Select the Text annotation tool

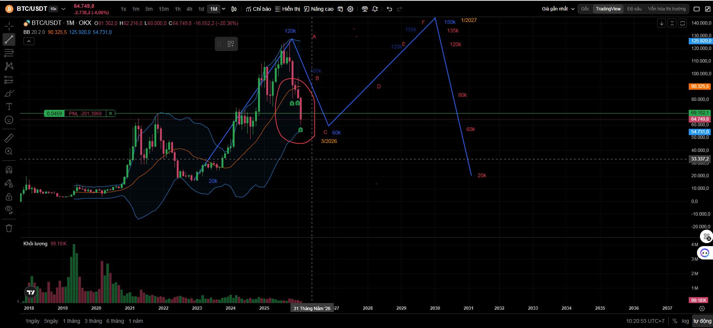tap(9, 106)
